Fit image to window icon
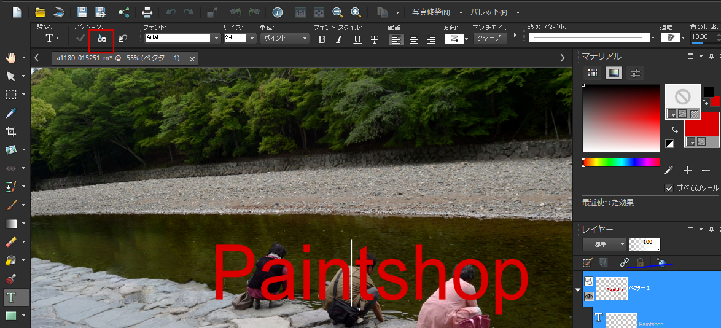 pos(319,12)
